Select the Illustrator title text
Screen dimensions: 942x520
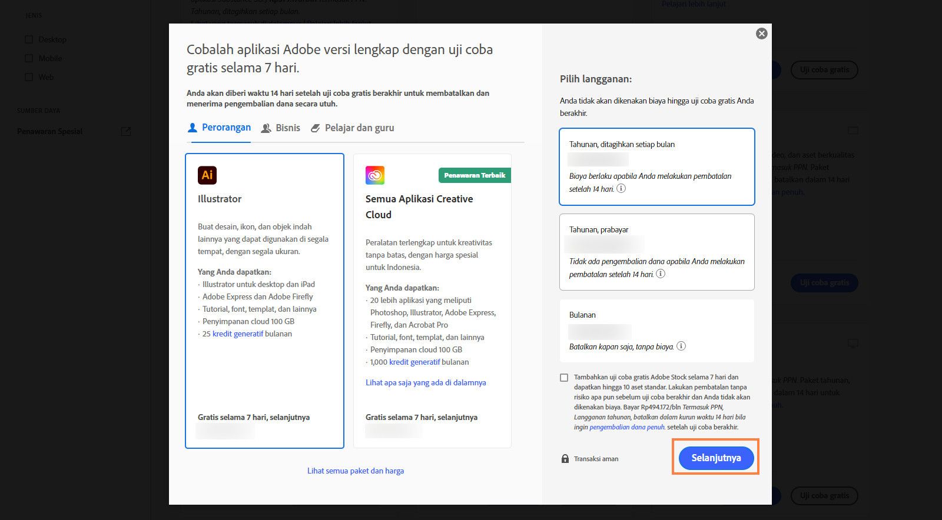pos(220,199)
